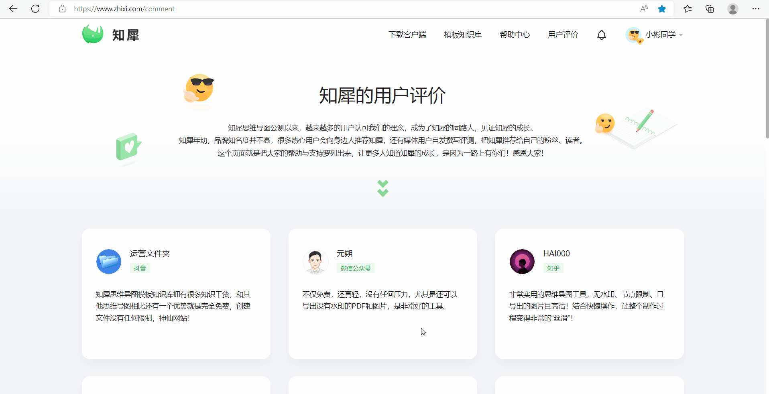Click the HAI000 reviewer name
Image resolution: width=769 pixels, height=394 pixels.
pos(556,254)
